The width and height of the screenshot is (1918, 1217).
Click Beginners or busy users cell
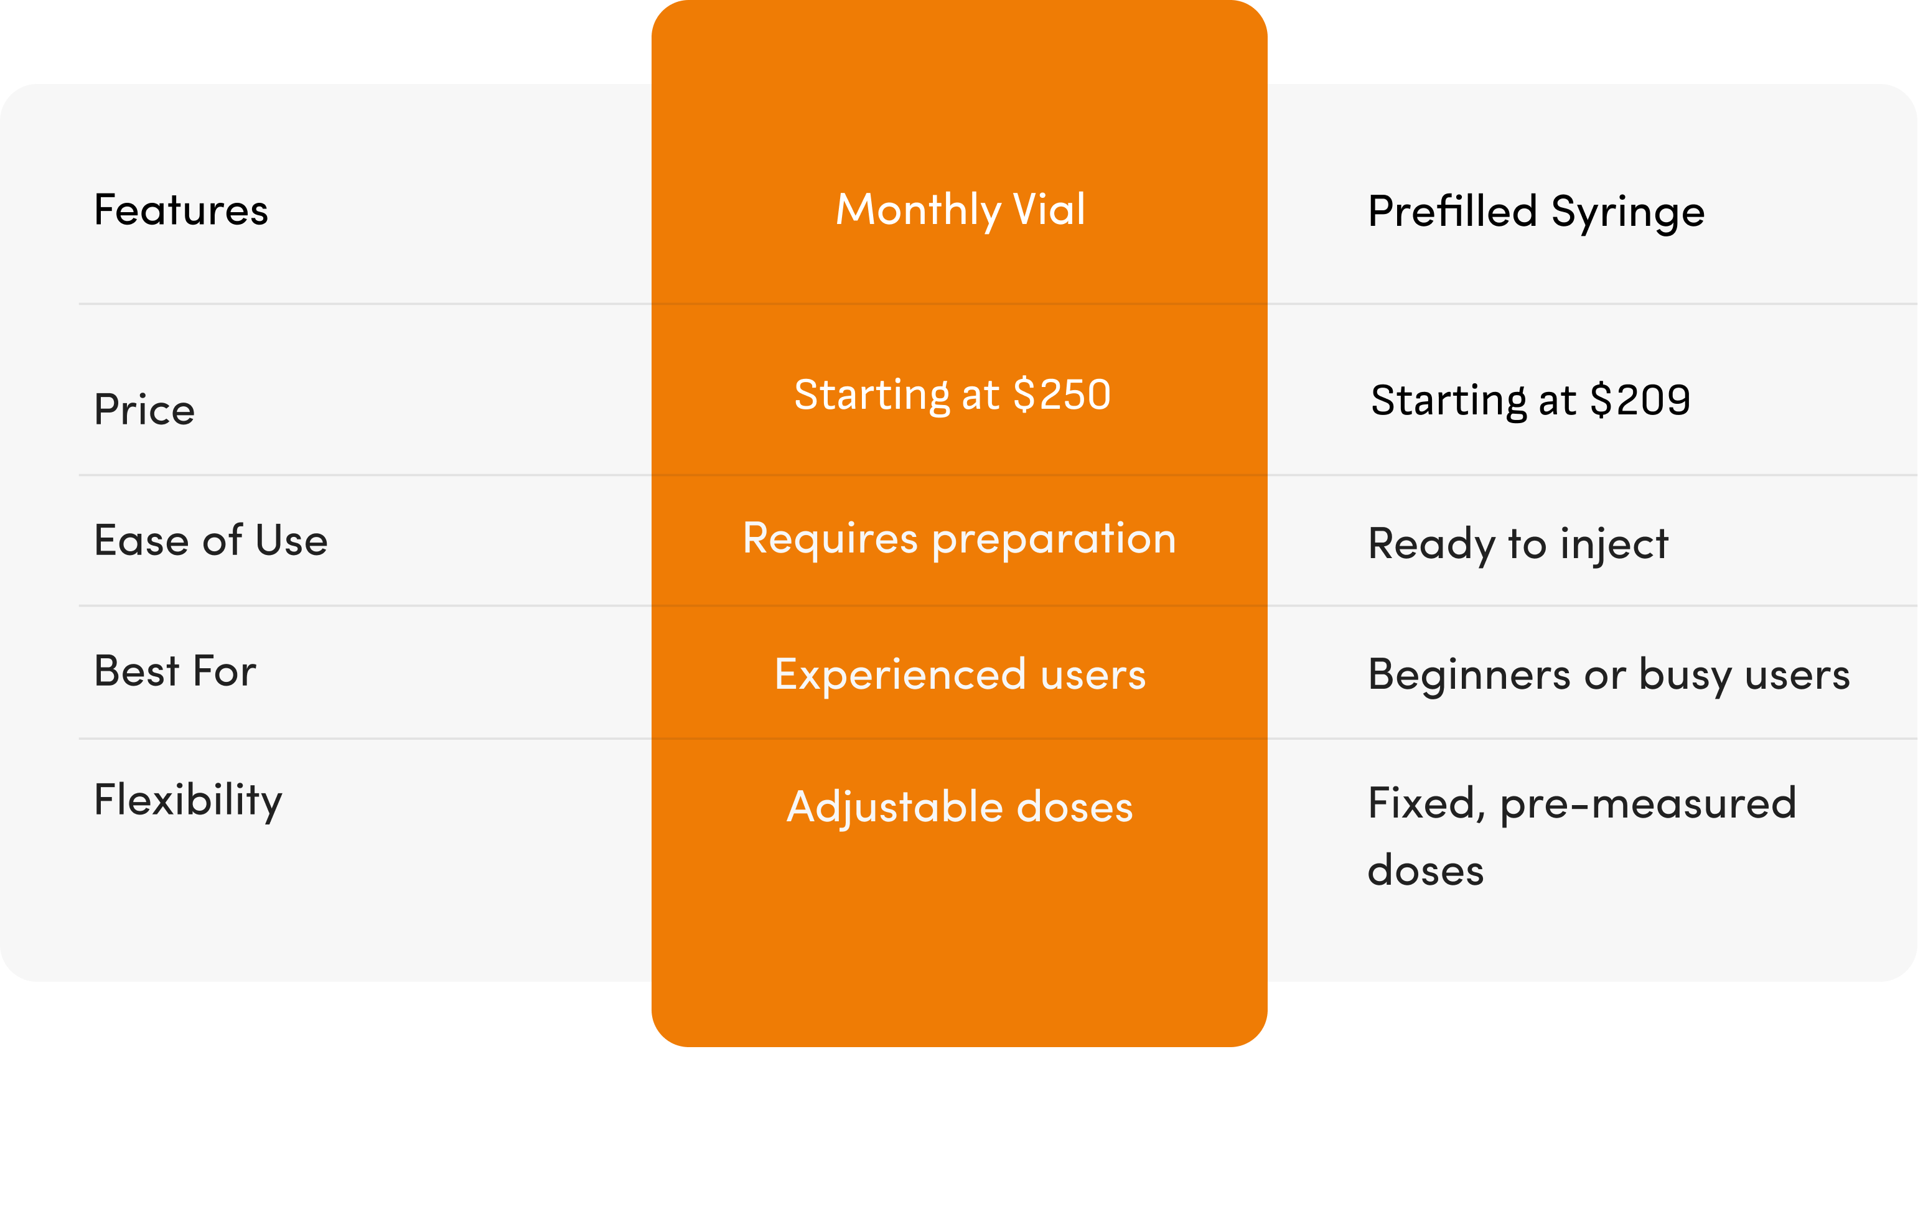(x=1609, y=676)
